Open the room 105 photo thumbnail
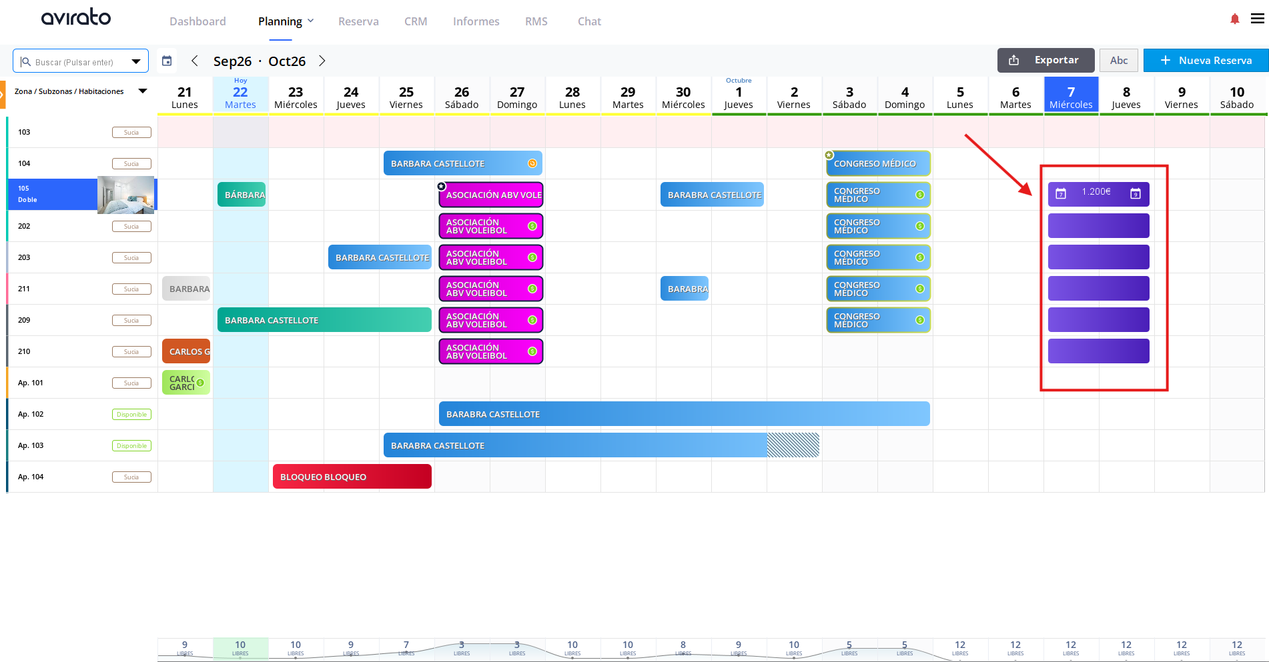The width and height of the screenshot is (1269, 662). (x=125, y=195)
